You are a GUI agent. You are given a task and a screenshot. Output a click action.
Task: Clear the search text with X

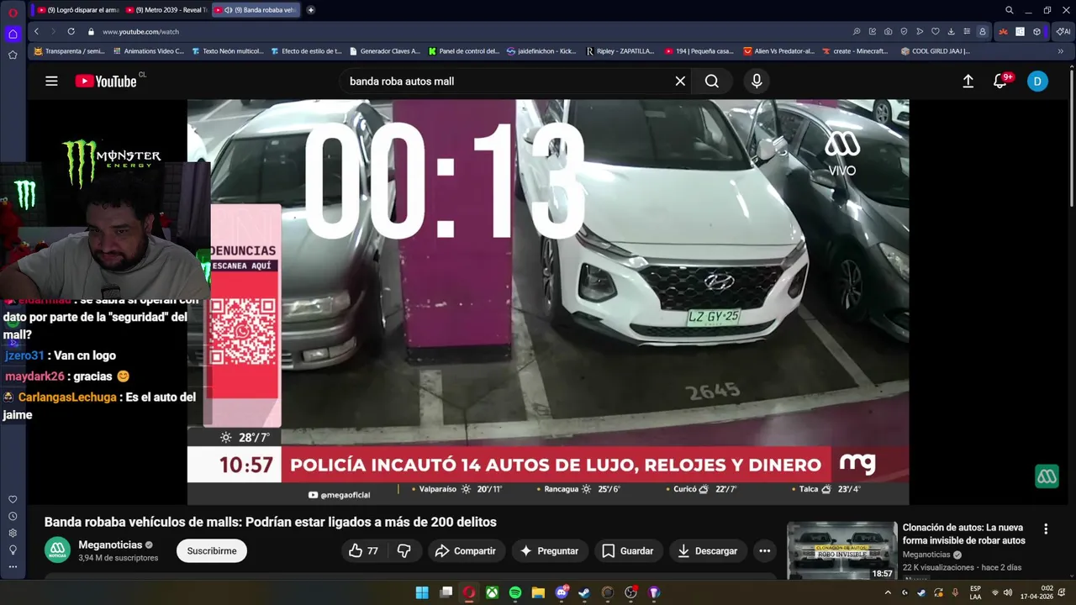(x=680, y=81)
